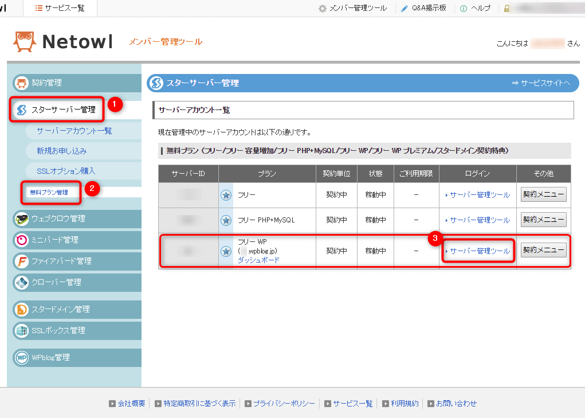Open 無料プラン管理 in the sidebar
The height and width of the screenshot is (418, 585).
point(49,192)
